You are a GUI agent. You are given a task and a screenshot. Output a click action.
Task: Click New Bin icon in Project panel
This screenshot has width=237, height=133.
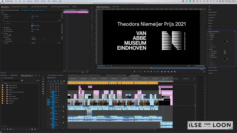32,129
